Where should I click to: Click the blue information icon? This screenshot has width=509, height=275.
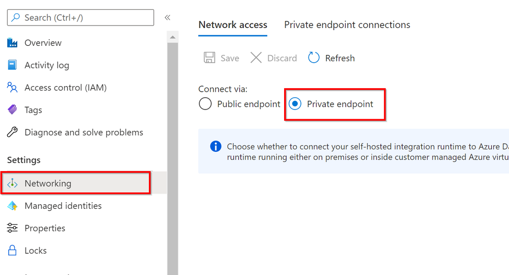[x=216, y=147]
